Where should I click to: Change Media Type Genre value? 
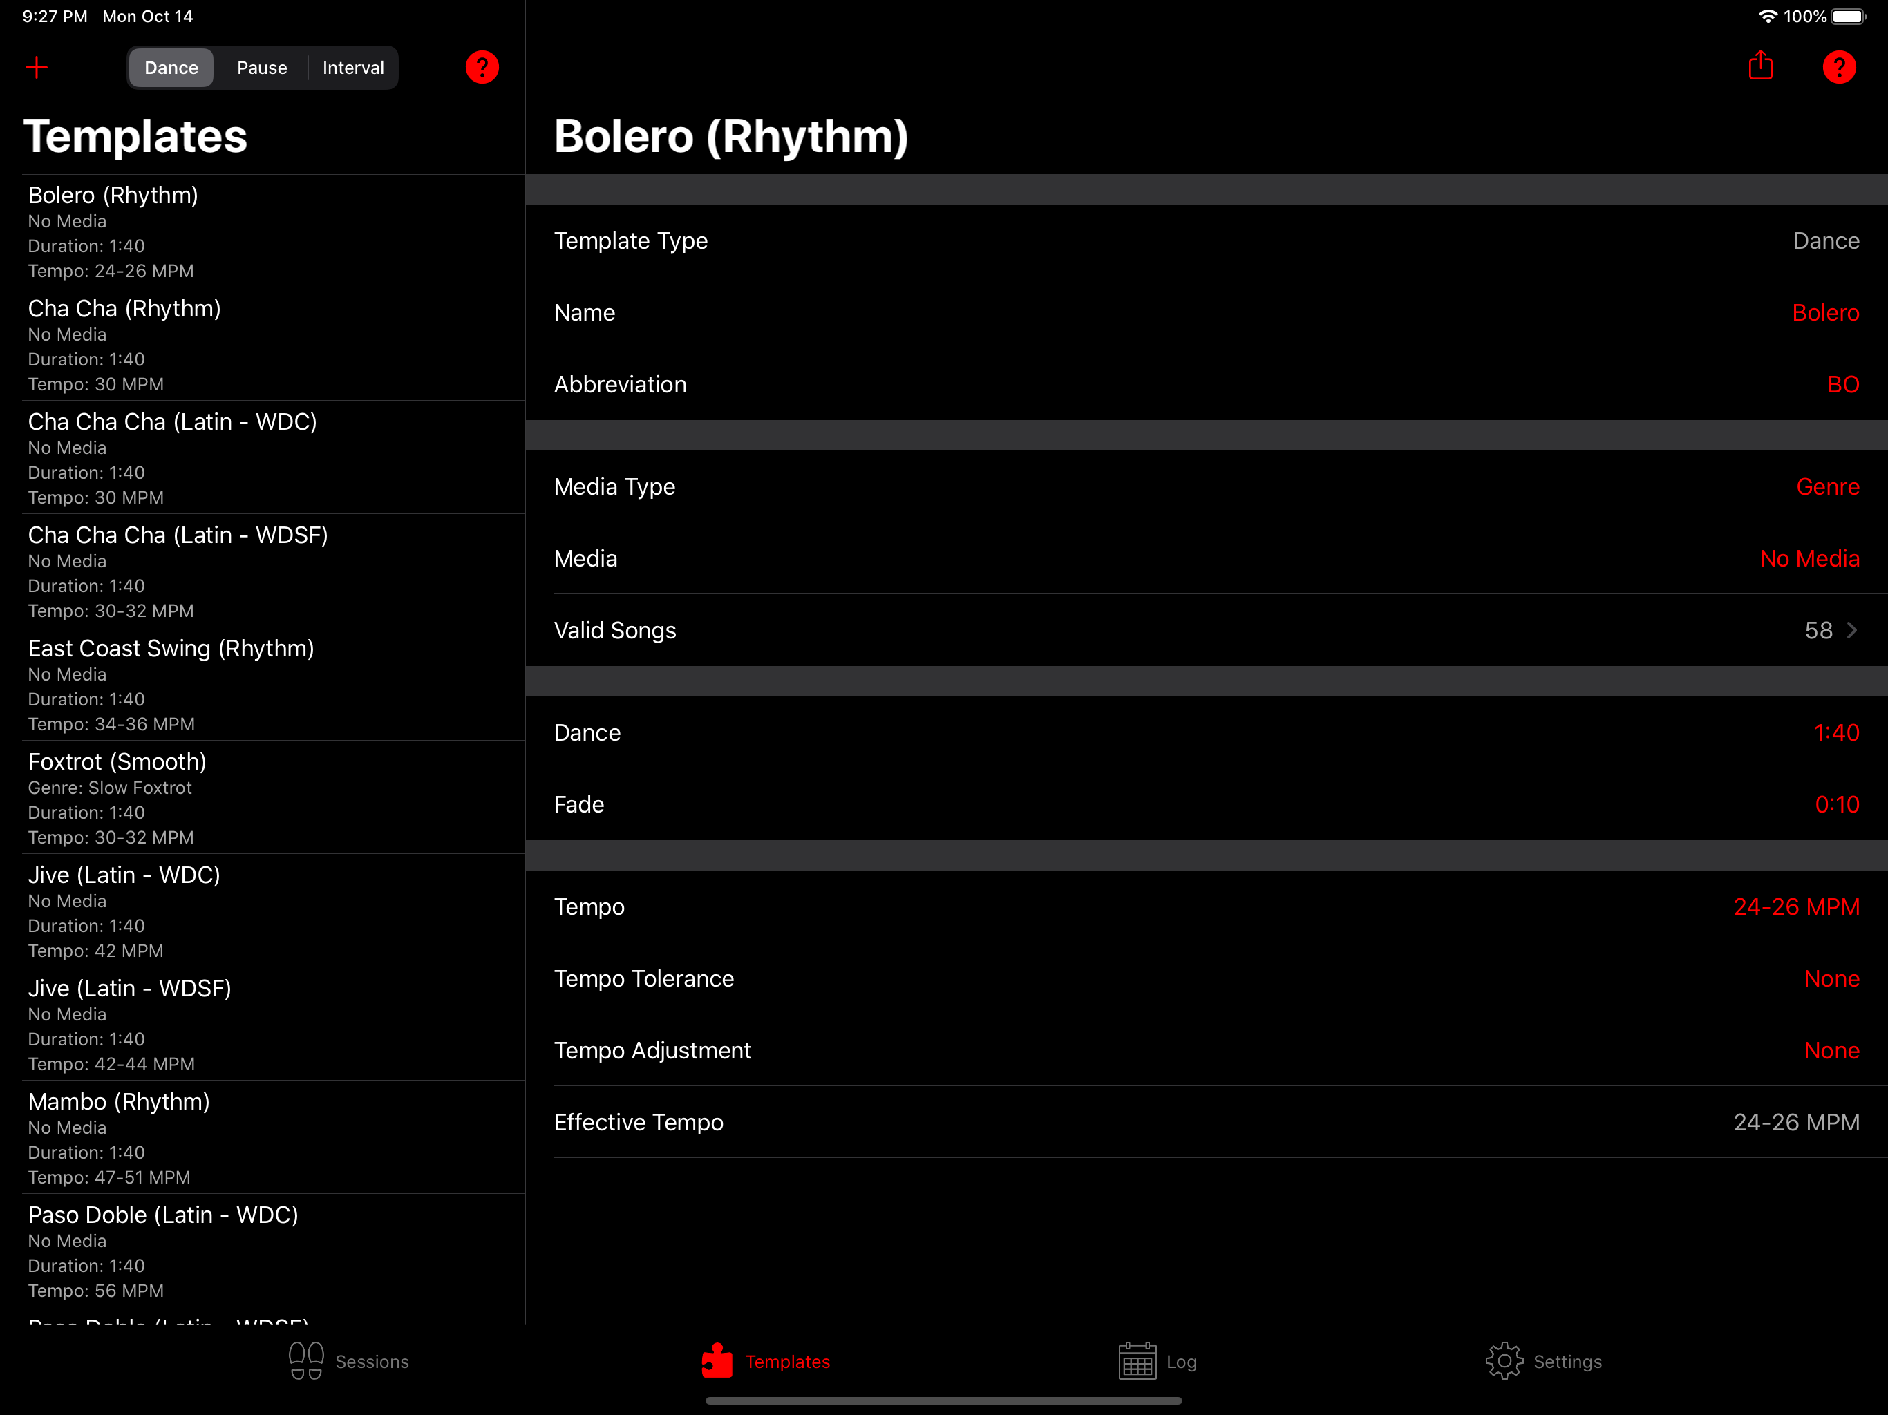coord(1827,487)
